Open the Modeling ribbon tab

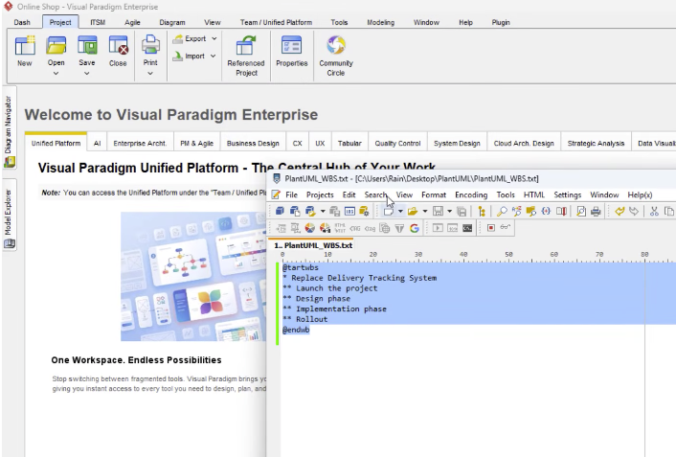381,22
